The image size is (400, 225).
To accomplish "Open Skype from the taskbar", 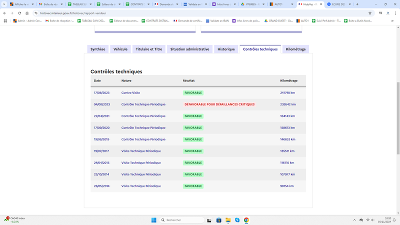I will tap(237, 220).
